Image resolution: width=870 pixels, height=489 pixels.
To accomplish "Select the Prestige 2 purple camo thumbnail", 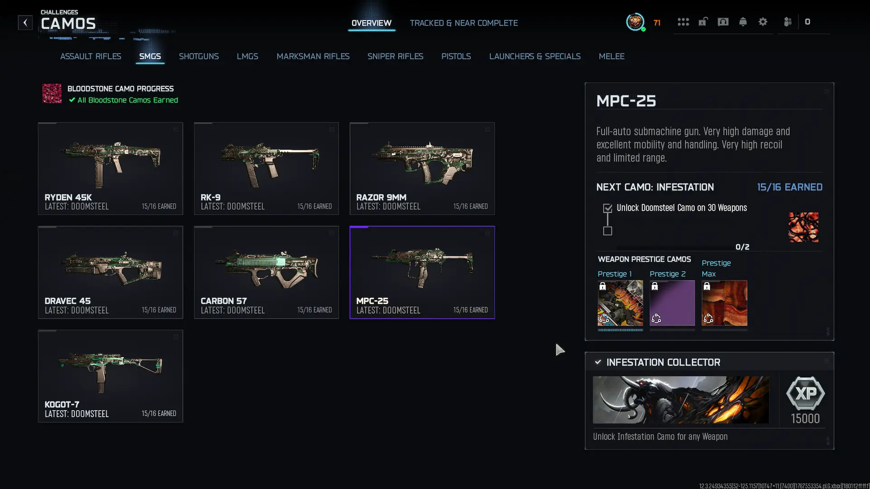I will coord(672,303).
